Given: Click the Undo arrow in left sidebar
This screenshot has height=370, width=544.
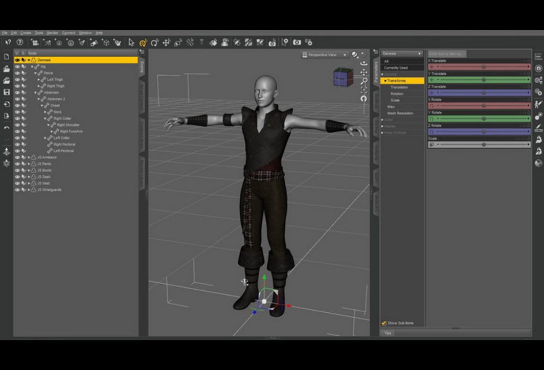Looking at the screenshot, I should pyautogui.click(x=7, y=128).
